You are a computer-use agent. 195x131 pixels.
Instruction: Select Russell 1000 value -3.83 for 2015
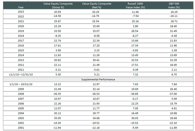click(x=135, y=50)
